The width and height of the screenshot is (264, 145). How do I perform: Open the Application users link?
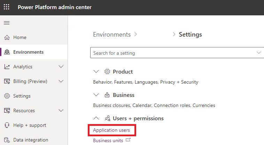point(111,130)
